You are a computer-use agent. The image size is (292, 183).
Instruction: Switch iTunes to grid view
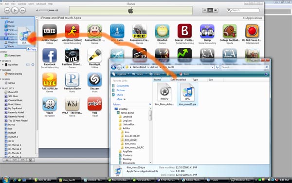210,10
